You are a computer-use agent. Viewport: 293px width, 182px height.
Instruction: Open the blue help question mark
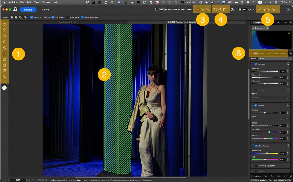(x=288, y=9)
